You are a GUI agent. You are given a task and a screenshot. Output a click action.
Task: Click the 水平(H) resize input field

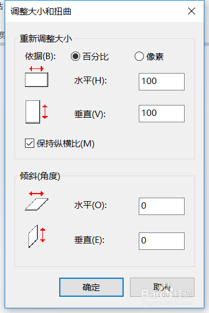tap(161, 82)
